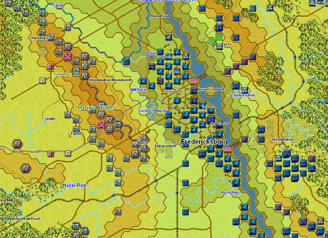Select red-slash Union unit beside Brown's Island label

click(194, 91)
